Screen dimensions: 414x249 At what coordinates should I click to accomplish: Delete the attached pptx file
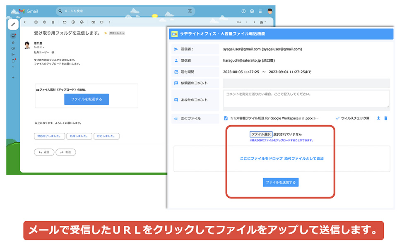(386, 118)
